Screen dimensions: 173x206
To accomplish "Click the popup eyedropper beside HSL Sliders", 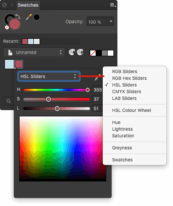I will click(x=98, y=78).
